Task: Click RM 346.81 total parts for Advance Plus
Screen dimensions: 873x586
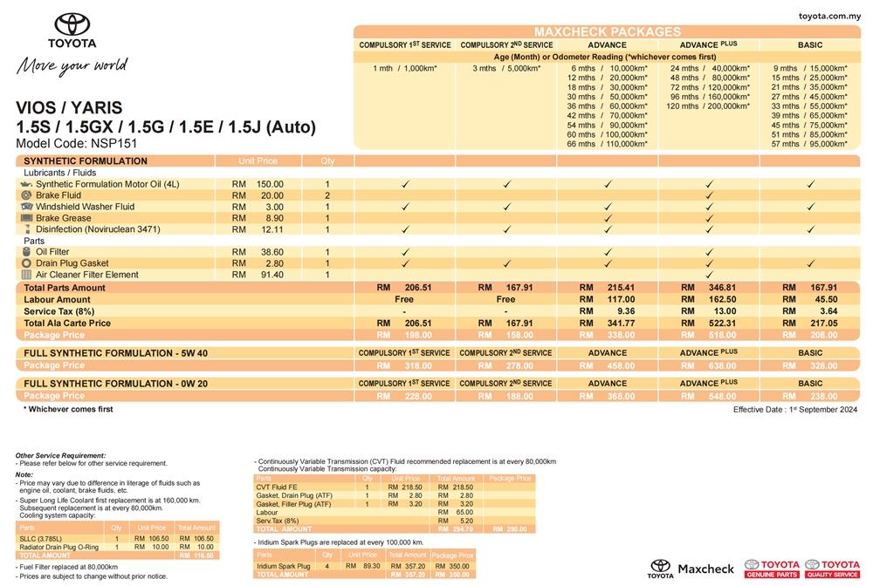Action: pos(708,288)
